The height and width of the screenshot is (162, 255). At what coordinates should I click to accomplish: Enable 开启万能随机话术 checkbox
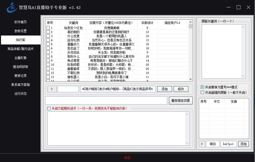pyautogui.click(x=49, y=108)
